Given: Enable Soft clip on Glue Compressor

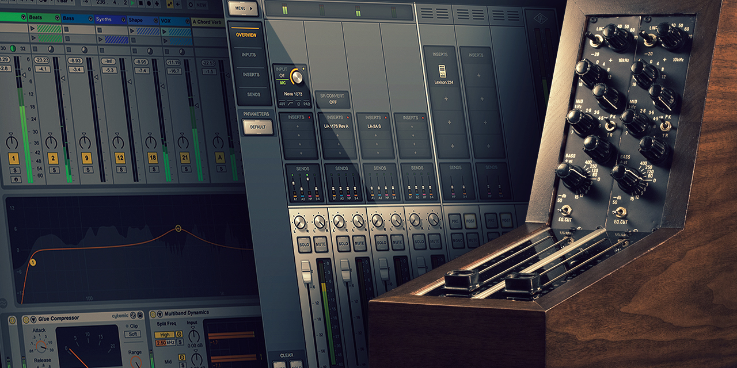Looking at the screenshot, I should pyautogui.click(x=132, y=334).
